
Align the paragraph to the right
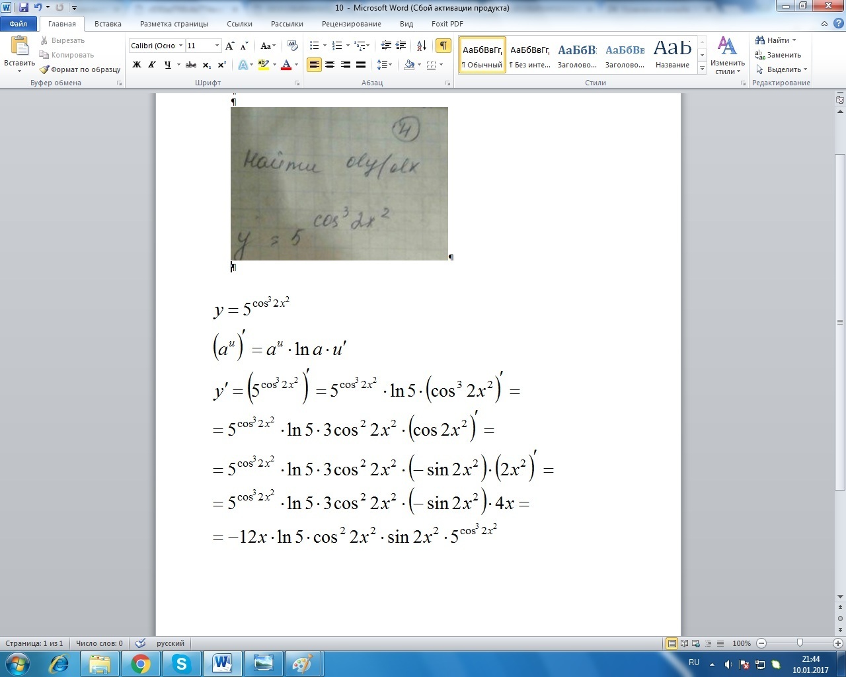tap(345, 65)
